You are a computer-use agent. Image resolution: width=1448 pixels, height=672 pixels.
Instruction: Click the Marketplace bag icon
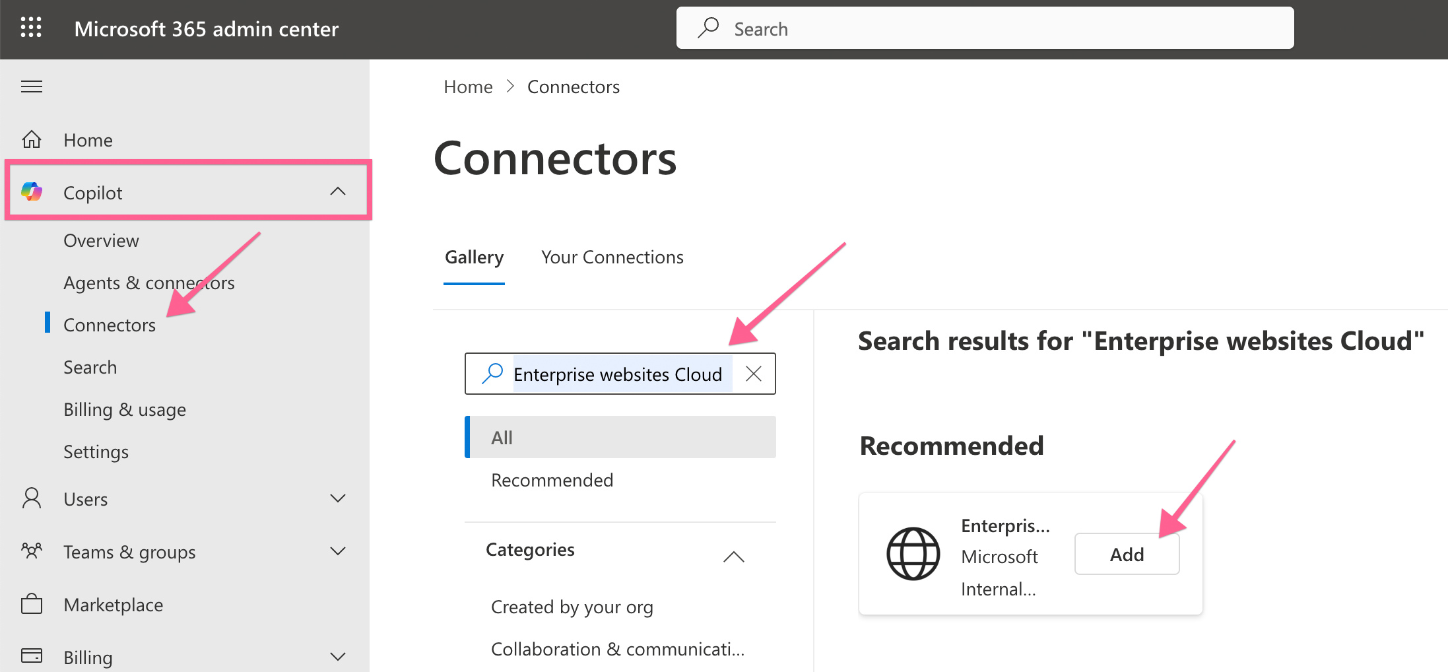(32, 604)
